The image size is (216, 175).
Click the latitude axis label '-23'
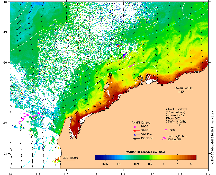coord(5,153)
